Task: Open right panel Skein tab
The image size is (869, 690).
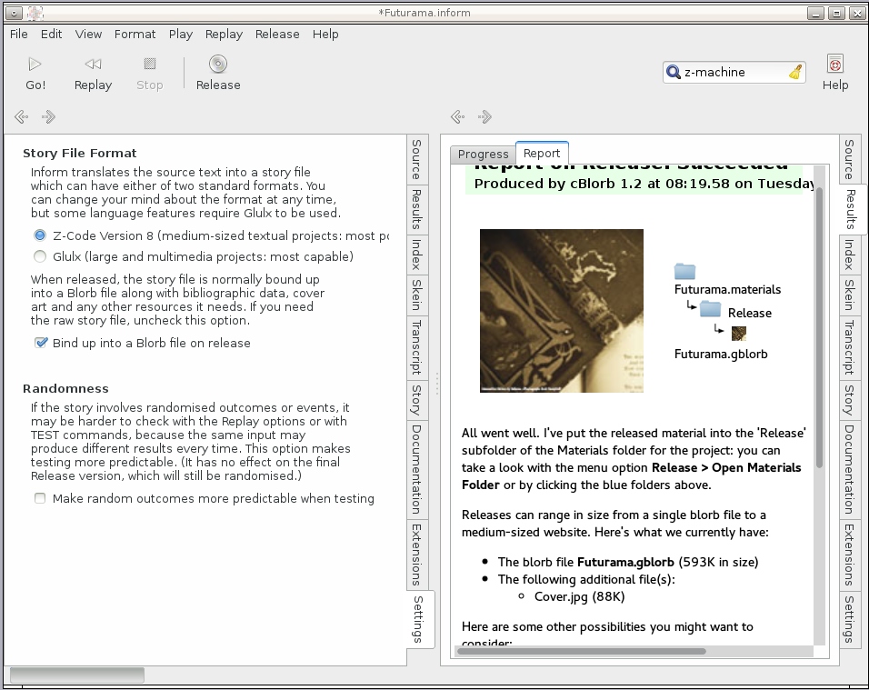Action: (849, 295)
